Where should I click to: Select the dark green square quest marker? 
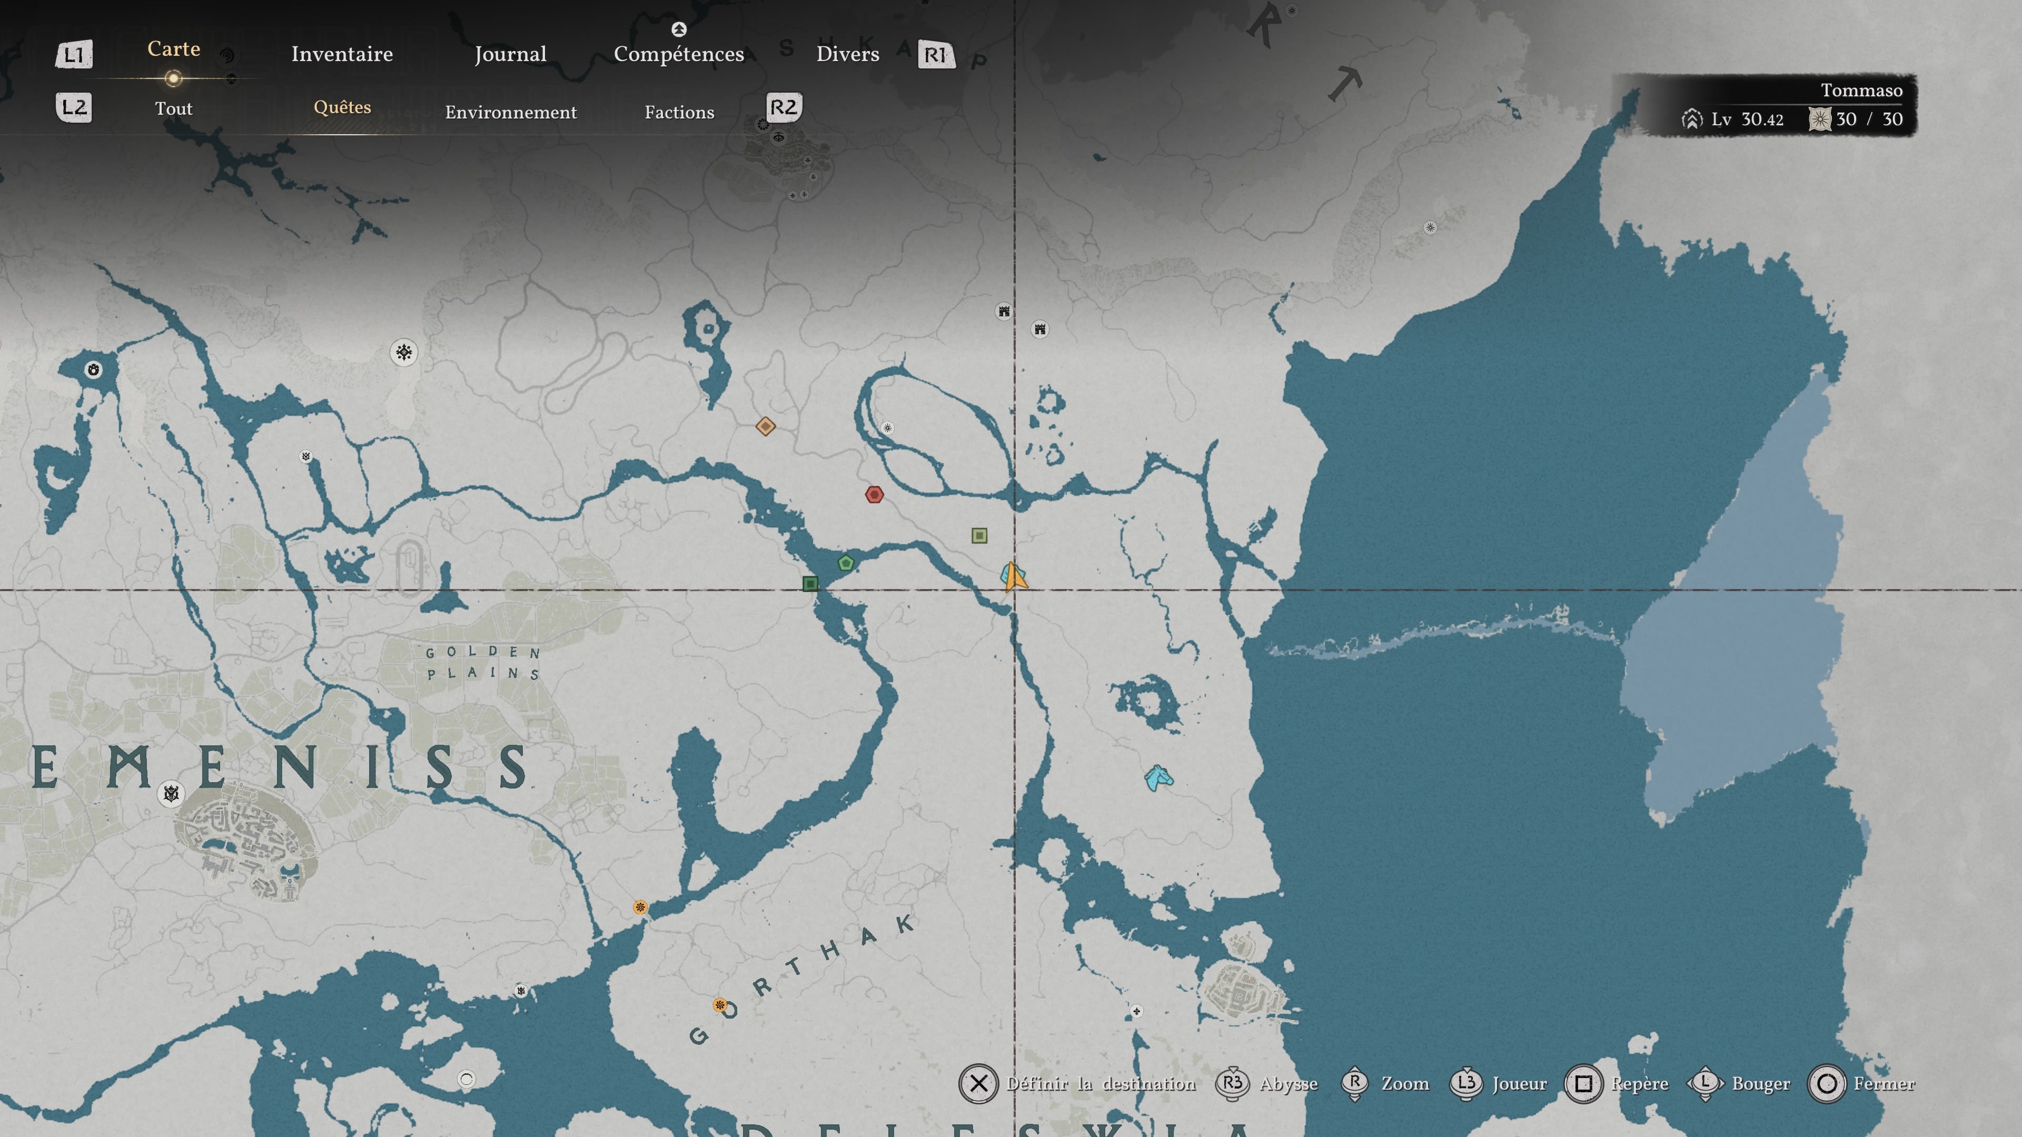pos(811,583)
